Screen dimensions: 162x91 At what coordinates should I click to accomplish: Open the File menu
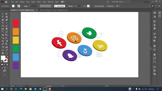(12, 2)
